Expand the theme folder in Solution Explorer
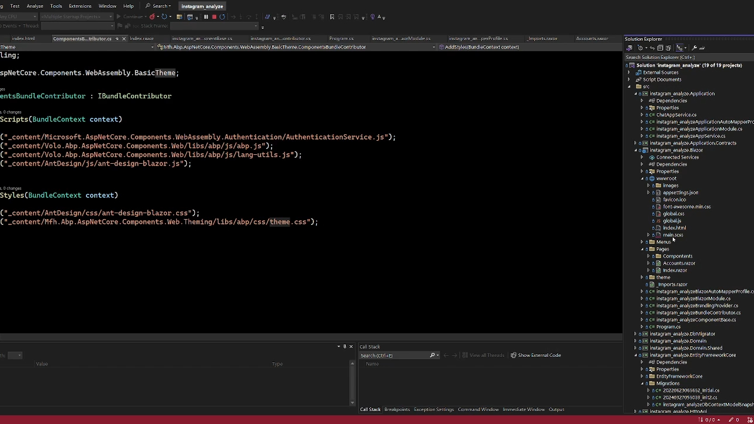Screen dimensions: 754x424 click(x=642, y=277)
